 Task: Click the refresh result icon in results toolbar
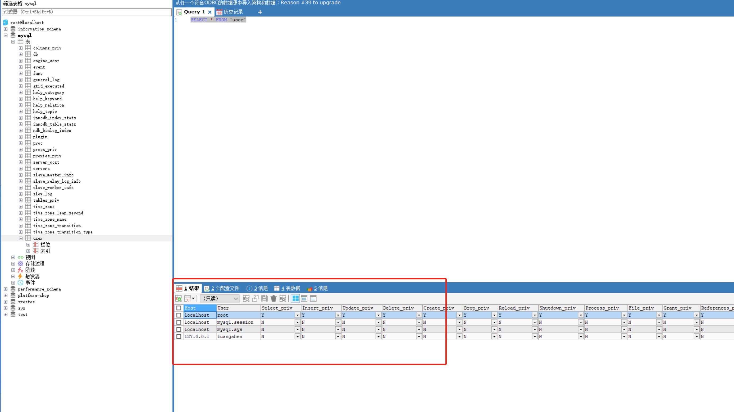click(178, 298)
